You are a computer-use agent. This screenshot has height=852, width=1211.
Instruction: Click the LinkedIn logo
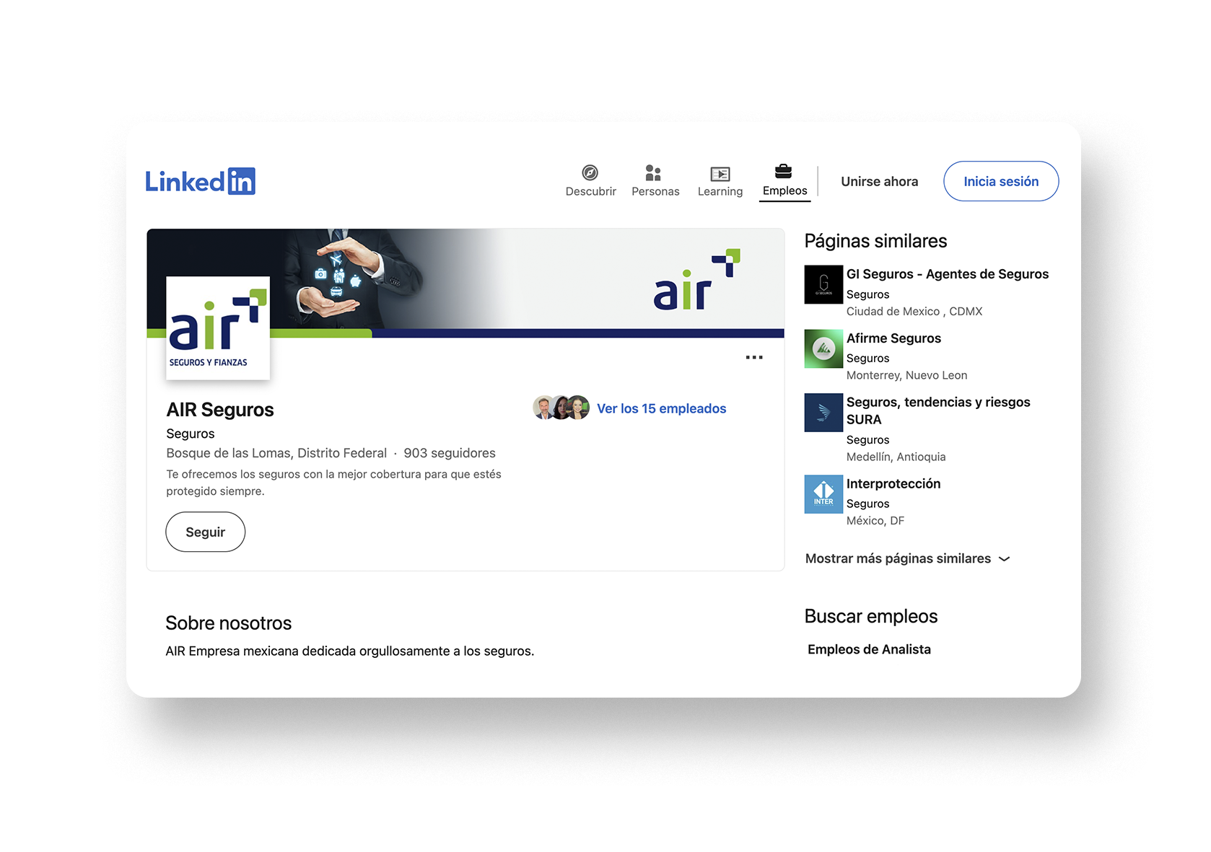[x=200, y=181]
